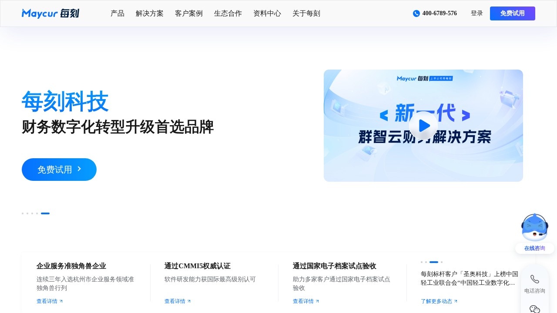
Task: Click 助力多家客户通过国家电子档案试点 description
Action: [342, 283]
